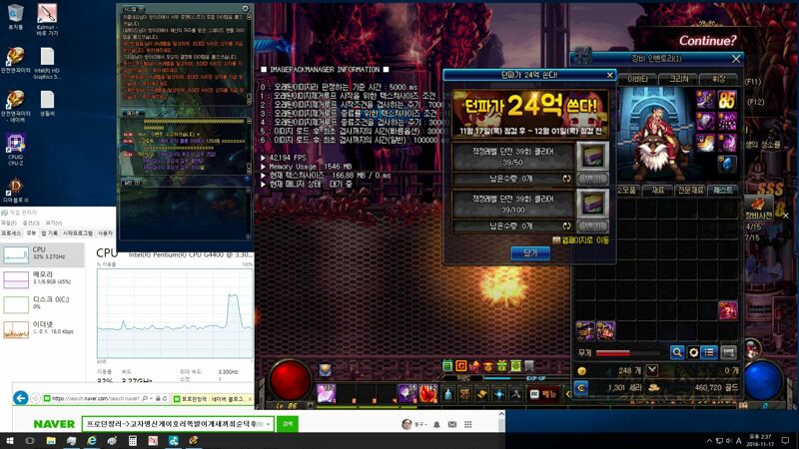Click the question mark item in inventory
Viewport: 799px width, 449px height.
pos(728,310)
